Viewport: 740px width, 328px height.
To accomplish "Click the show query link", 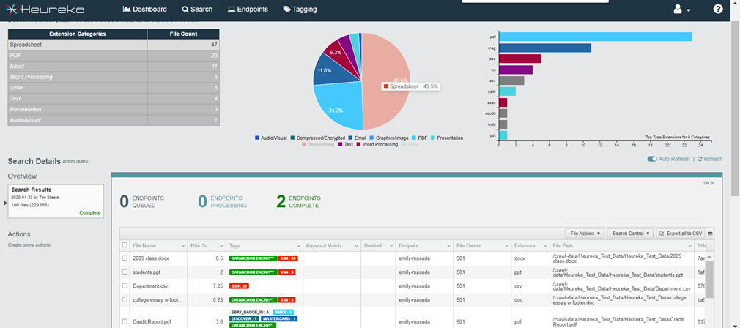I will tap(76, 161).
